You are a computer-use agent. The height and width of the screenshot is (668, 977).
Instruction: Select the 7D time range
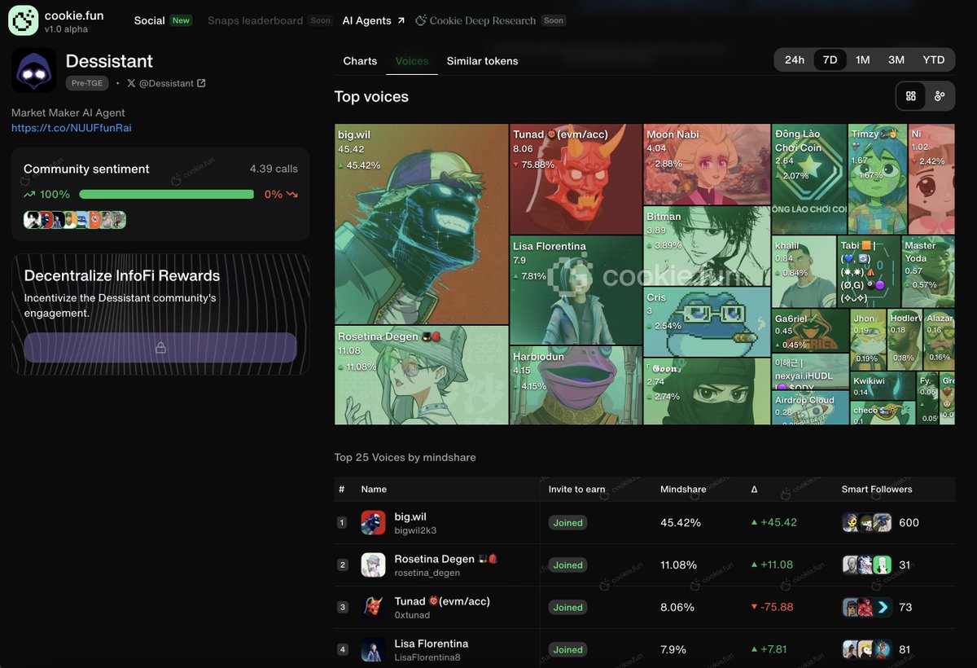pyautogui.click(x=830, y=60)
